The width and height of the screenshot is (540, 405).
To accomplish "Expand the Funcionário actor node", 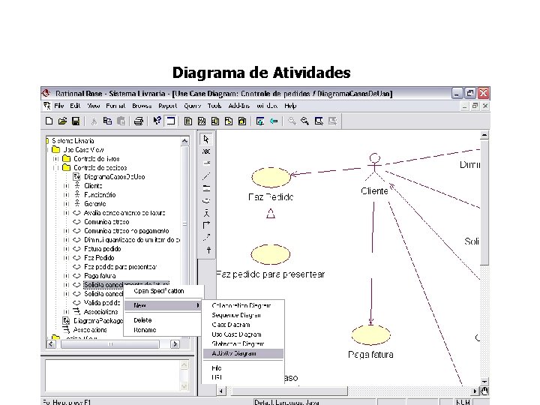I will tap(66, 195).
